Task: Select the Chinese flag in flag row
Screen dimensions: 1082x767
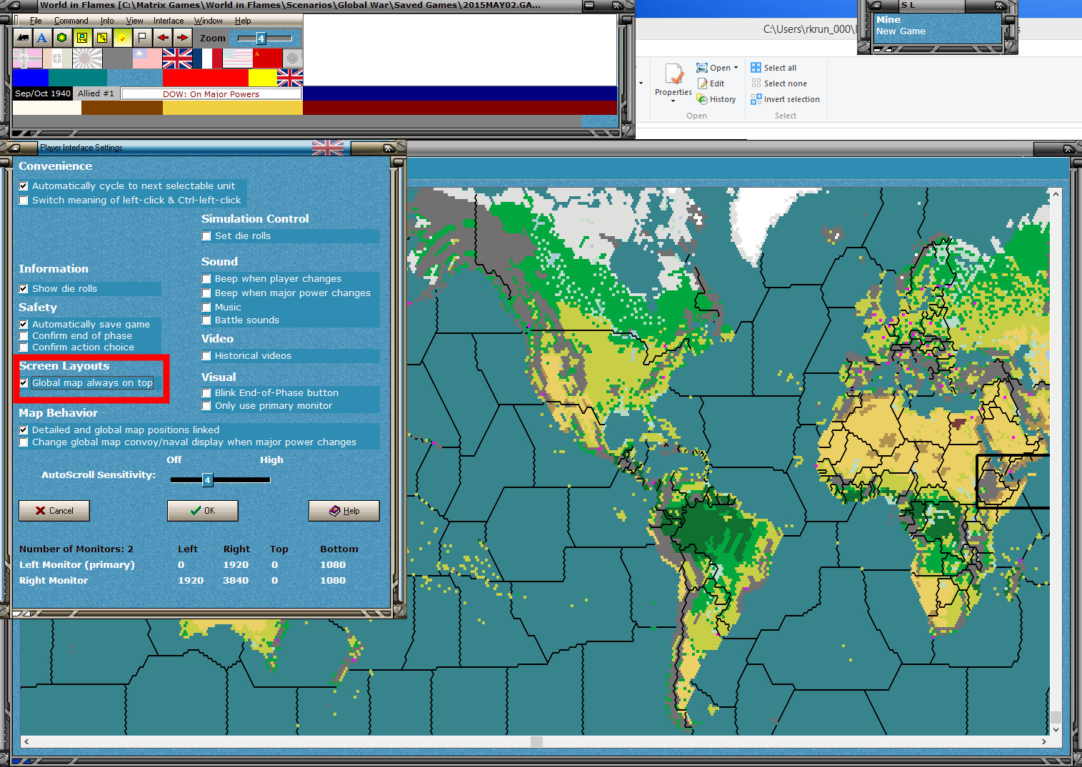Action: click(147, 59)
